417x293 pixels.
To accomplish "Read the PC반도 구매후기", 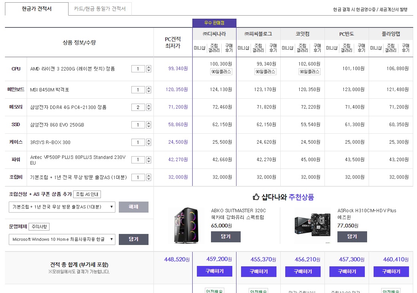I will point(361,48).
